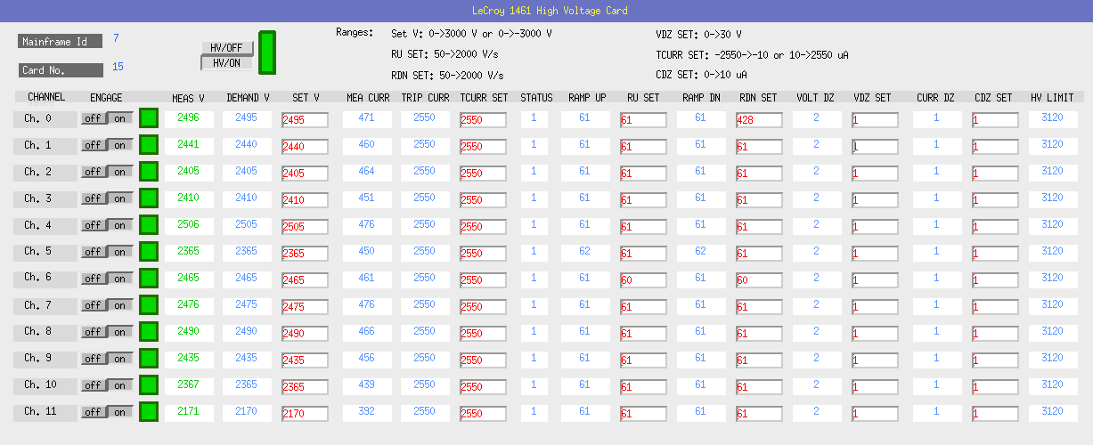Viewport: 1093px width, 445px height.
Task: Click Ch. 10 DEMAND V value 2365
Action: coord(247,384)
